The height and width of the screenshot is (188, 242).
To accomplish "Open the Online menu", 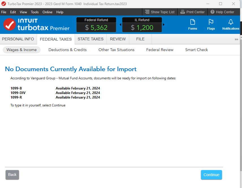I will 47,12.
